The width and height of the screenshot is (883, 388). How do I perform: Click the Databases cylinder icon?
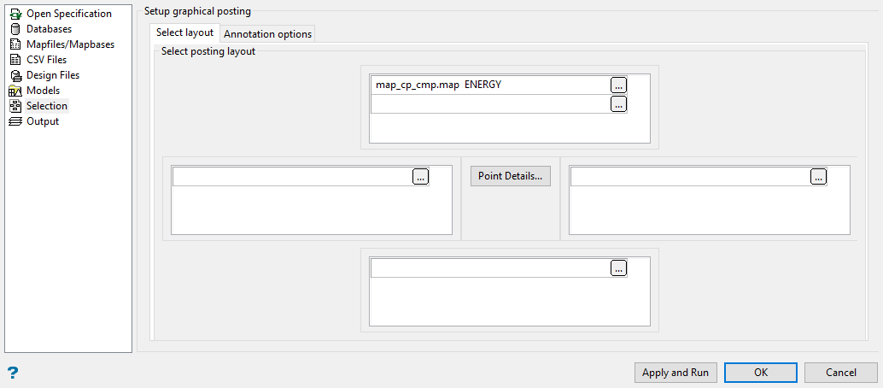pos(15,29)
